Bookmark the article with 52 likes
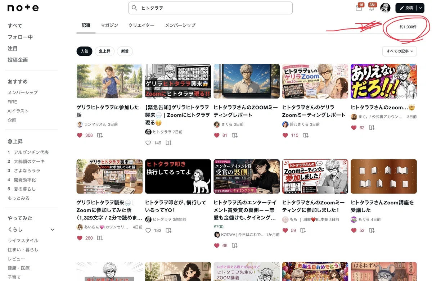This screenshot has height=281, width=432. point(372,230)
